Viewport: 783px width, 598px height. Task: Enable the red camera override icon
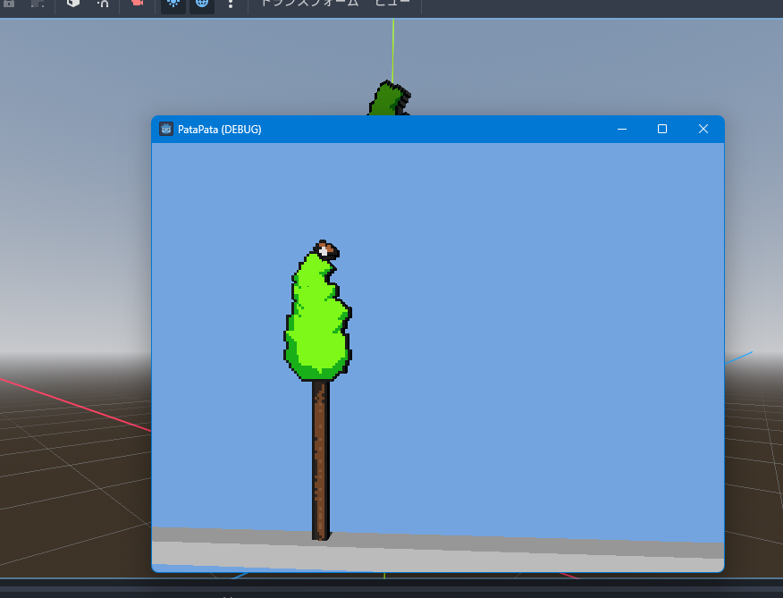(x=137, y=4)
